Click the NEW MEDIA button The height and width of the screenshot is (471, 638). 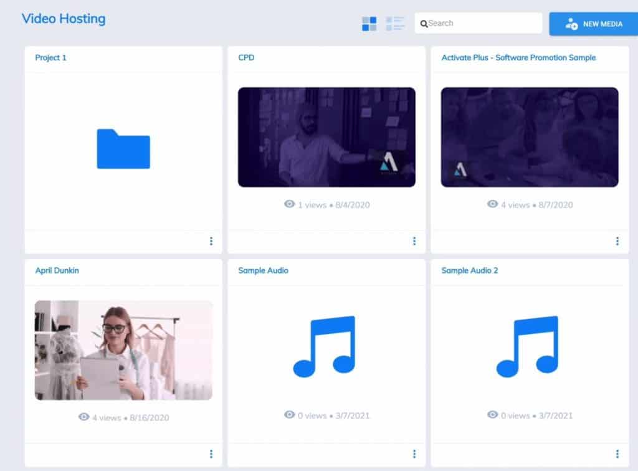593,24
